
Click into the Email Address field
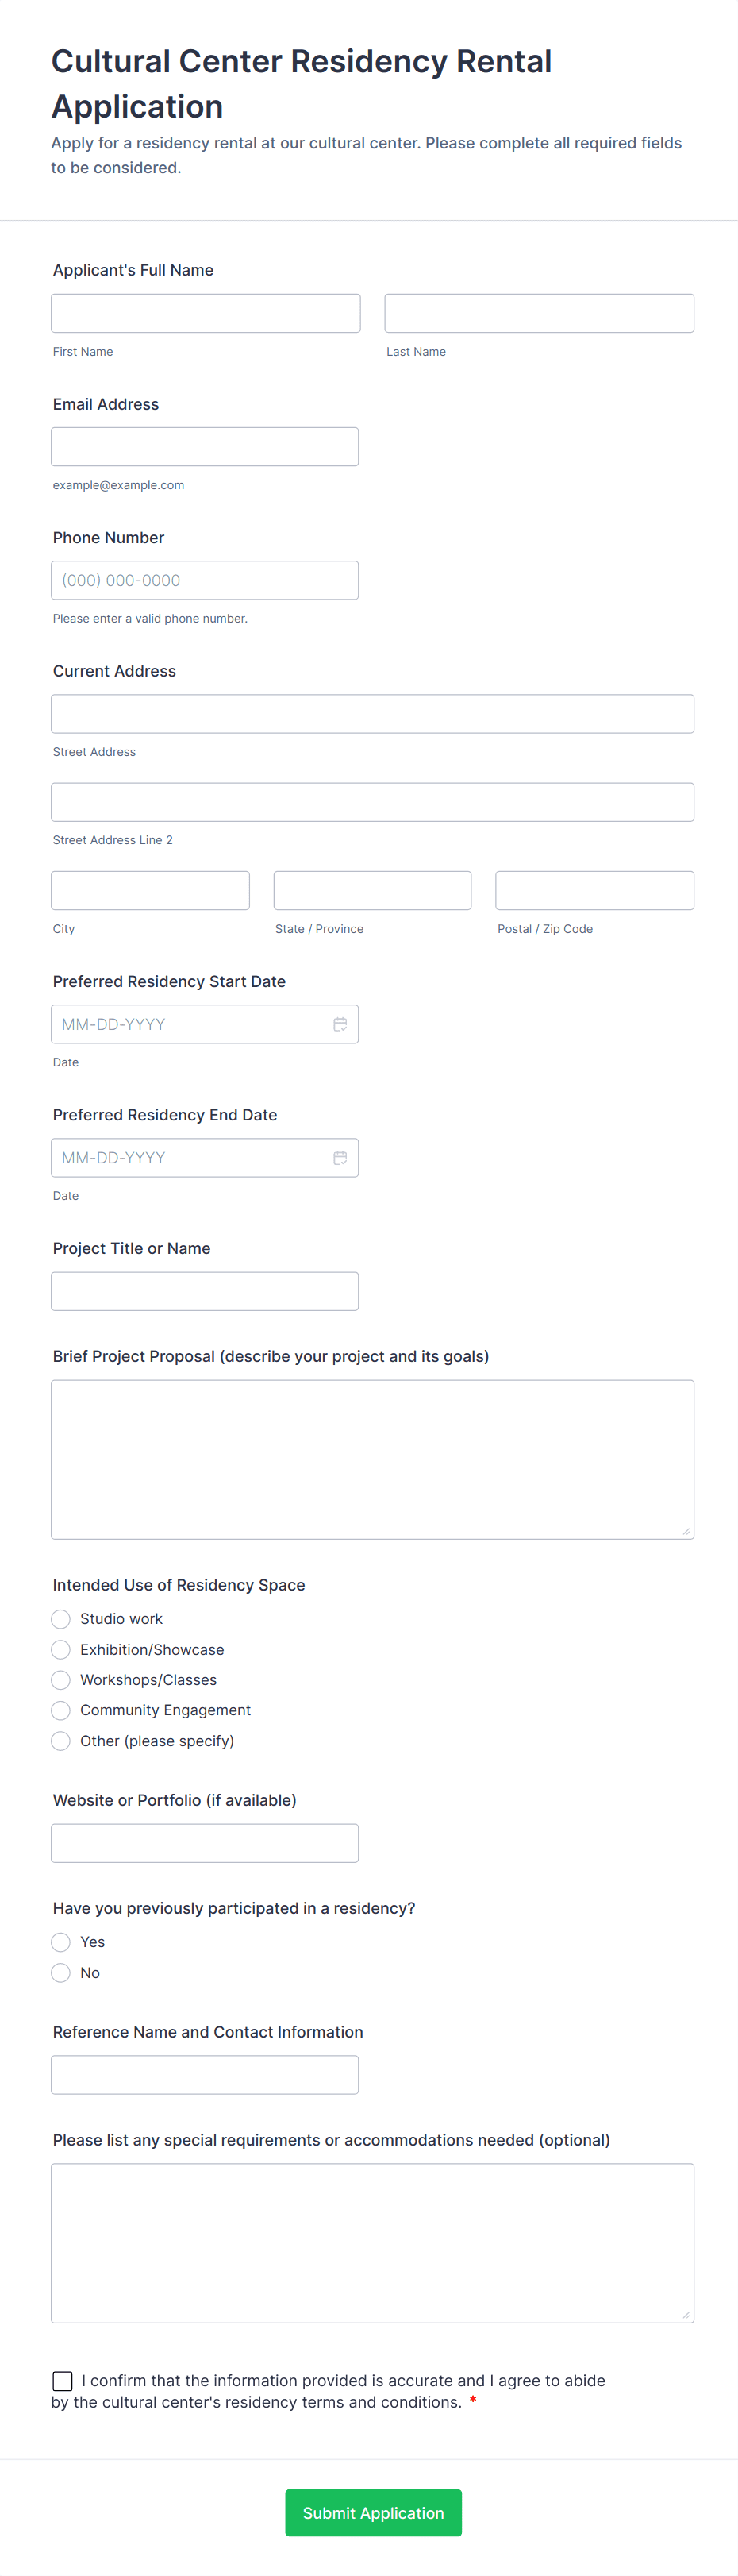(x=205, y=447)
